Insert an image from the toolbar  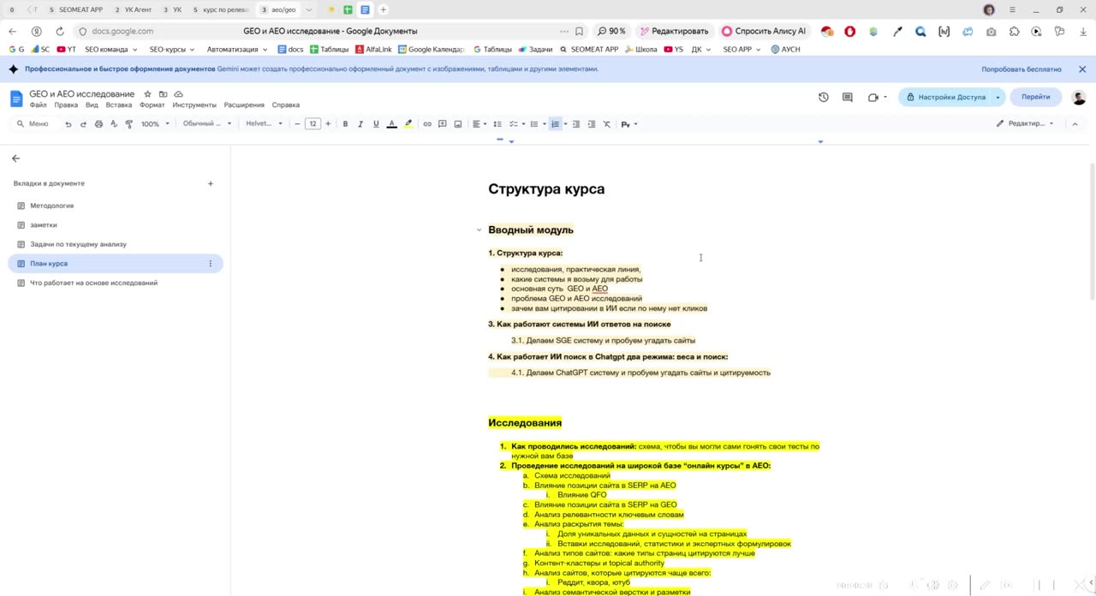(x=458, y=124)
